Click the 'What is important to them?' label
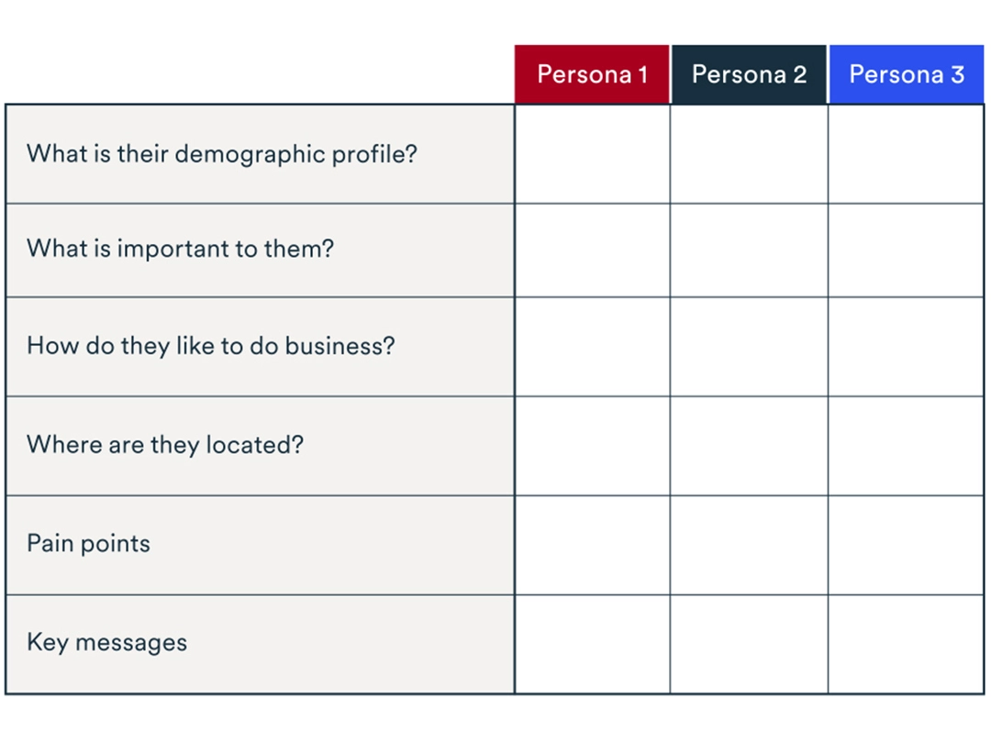This screenshot has height=743, width=991. pos(180,249)
